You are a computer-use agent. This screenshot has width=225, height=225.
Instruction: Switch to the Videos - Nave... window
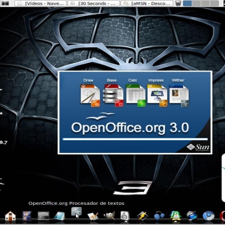pos(40,3)
